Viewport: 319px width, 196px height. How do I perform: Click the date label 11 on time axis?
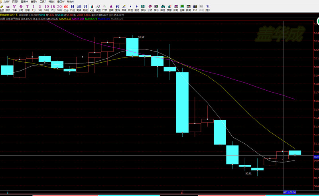point(182,192)
